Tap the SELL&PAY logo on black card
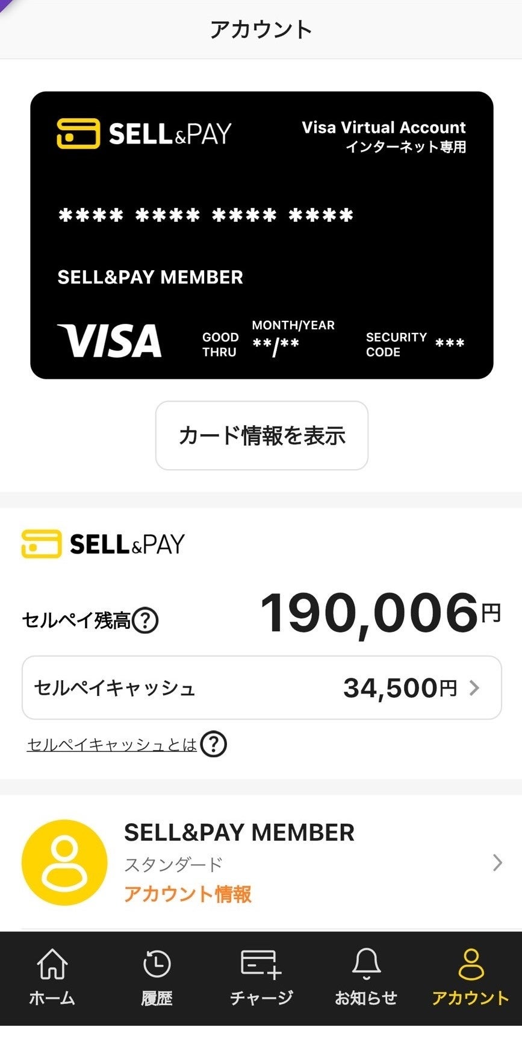Image resolution: width=522 pixels, height=1039 pixels. click(x=144, y=133)
